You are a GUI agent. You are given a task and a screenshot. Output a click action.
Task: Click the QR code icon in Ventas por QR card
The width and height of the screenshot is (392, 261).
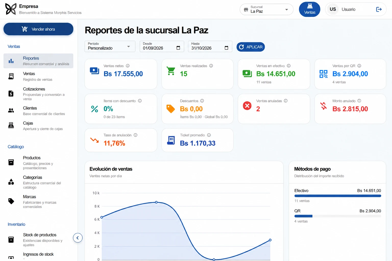click(323, 74)
